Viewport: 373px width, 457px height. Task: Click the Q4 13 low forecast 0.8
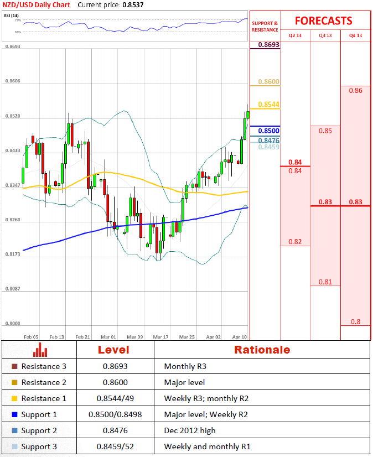pyautogui.click(x=355, y=322)
